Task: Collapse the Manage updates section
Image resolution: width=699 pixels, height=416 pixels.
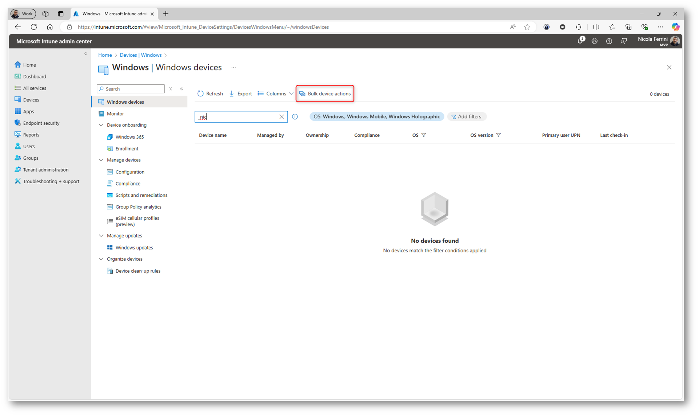Action: (x=101, y=236)
